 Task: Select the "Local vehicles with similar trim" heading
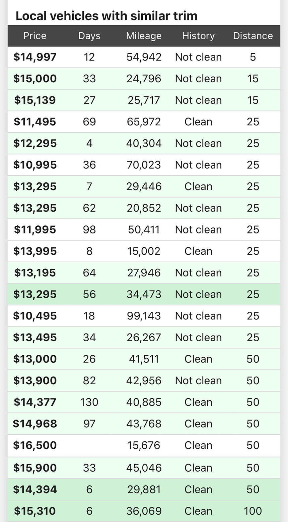point(106,16)
